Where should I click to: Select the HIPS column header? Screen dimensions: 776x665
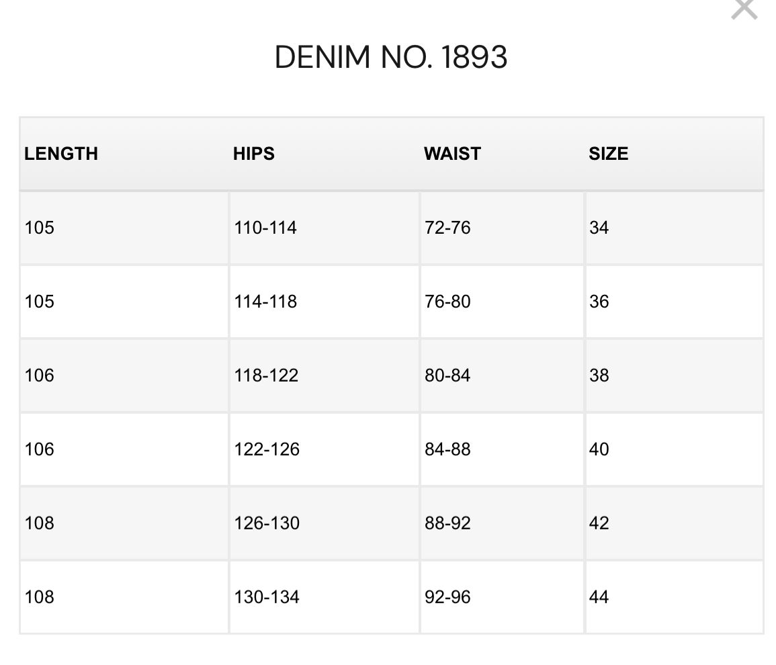click(254, 154)
